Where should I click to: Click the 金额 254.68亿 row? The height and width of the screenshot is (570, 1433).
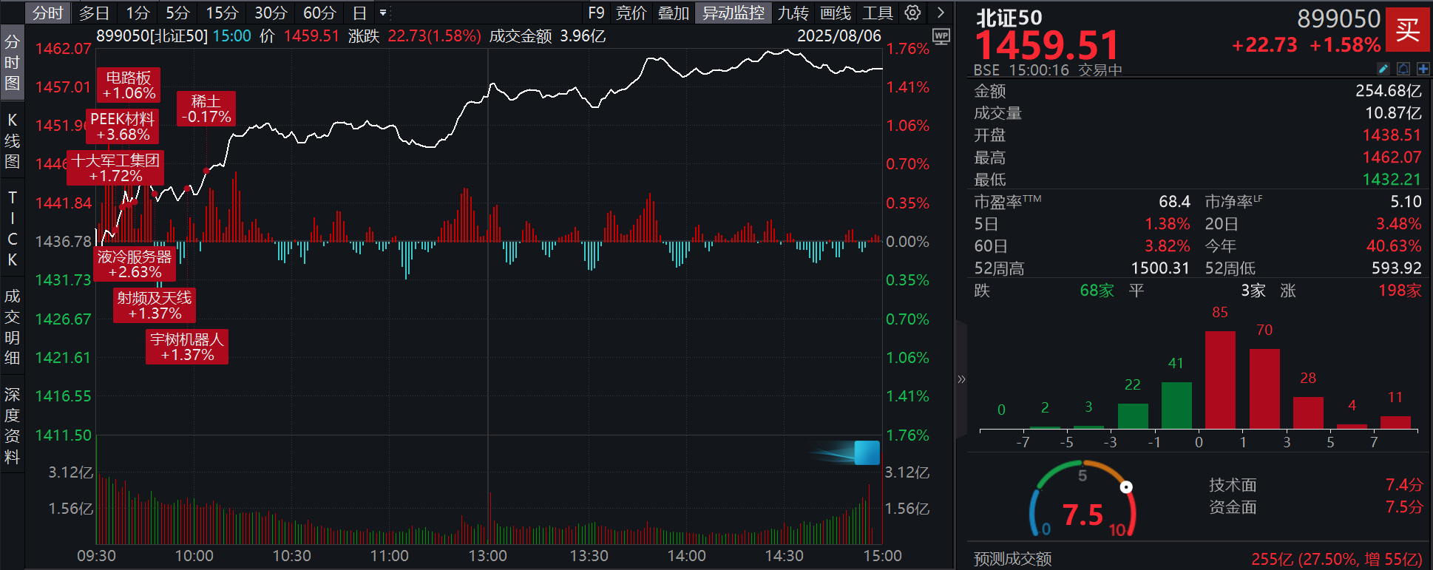[1198, 91]
